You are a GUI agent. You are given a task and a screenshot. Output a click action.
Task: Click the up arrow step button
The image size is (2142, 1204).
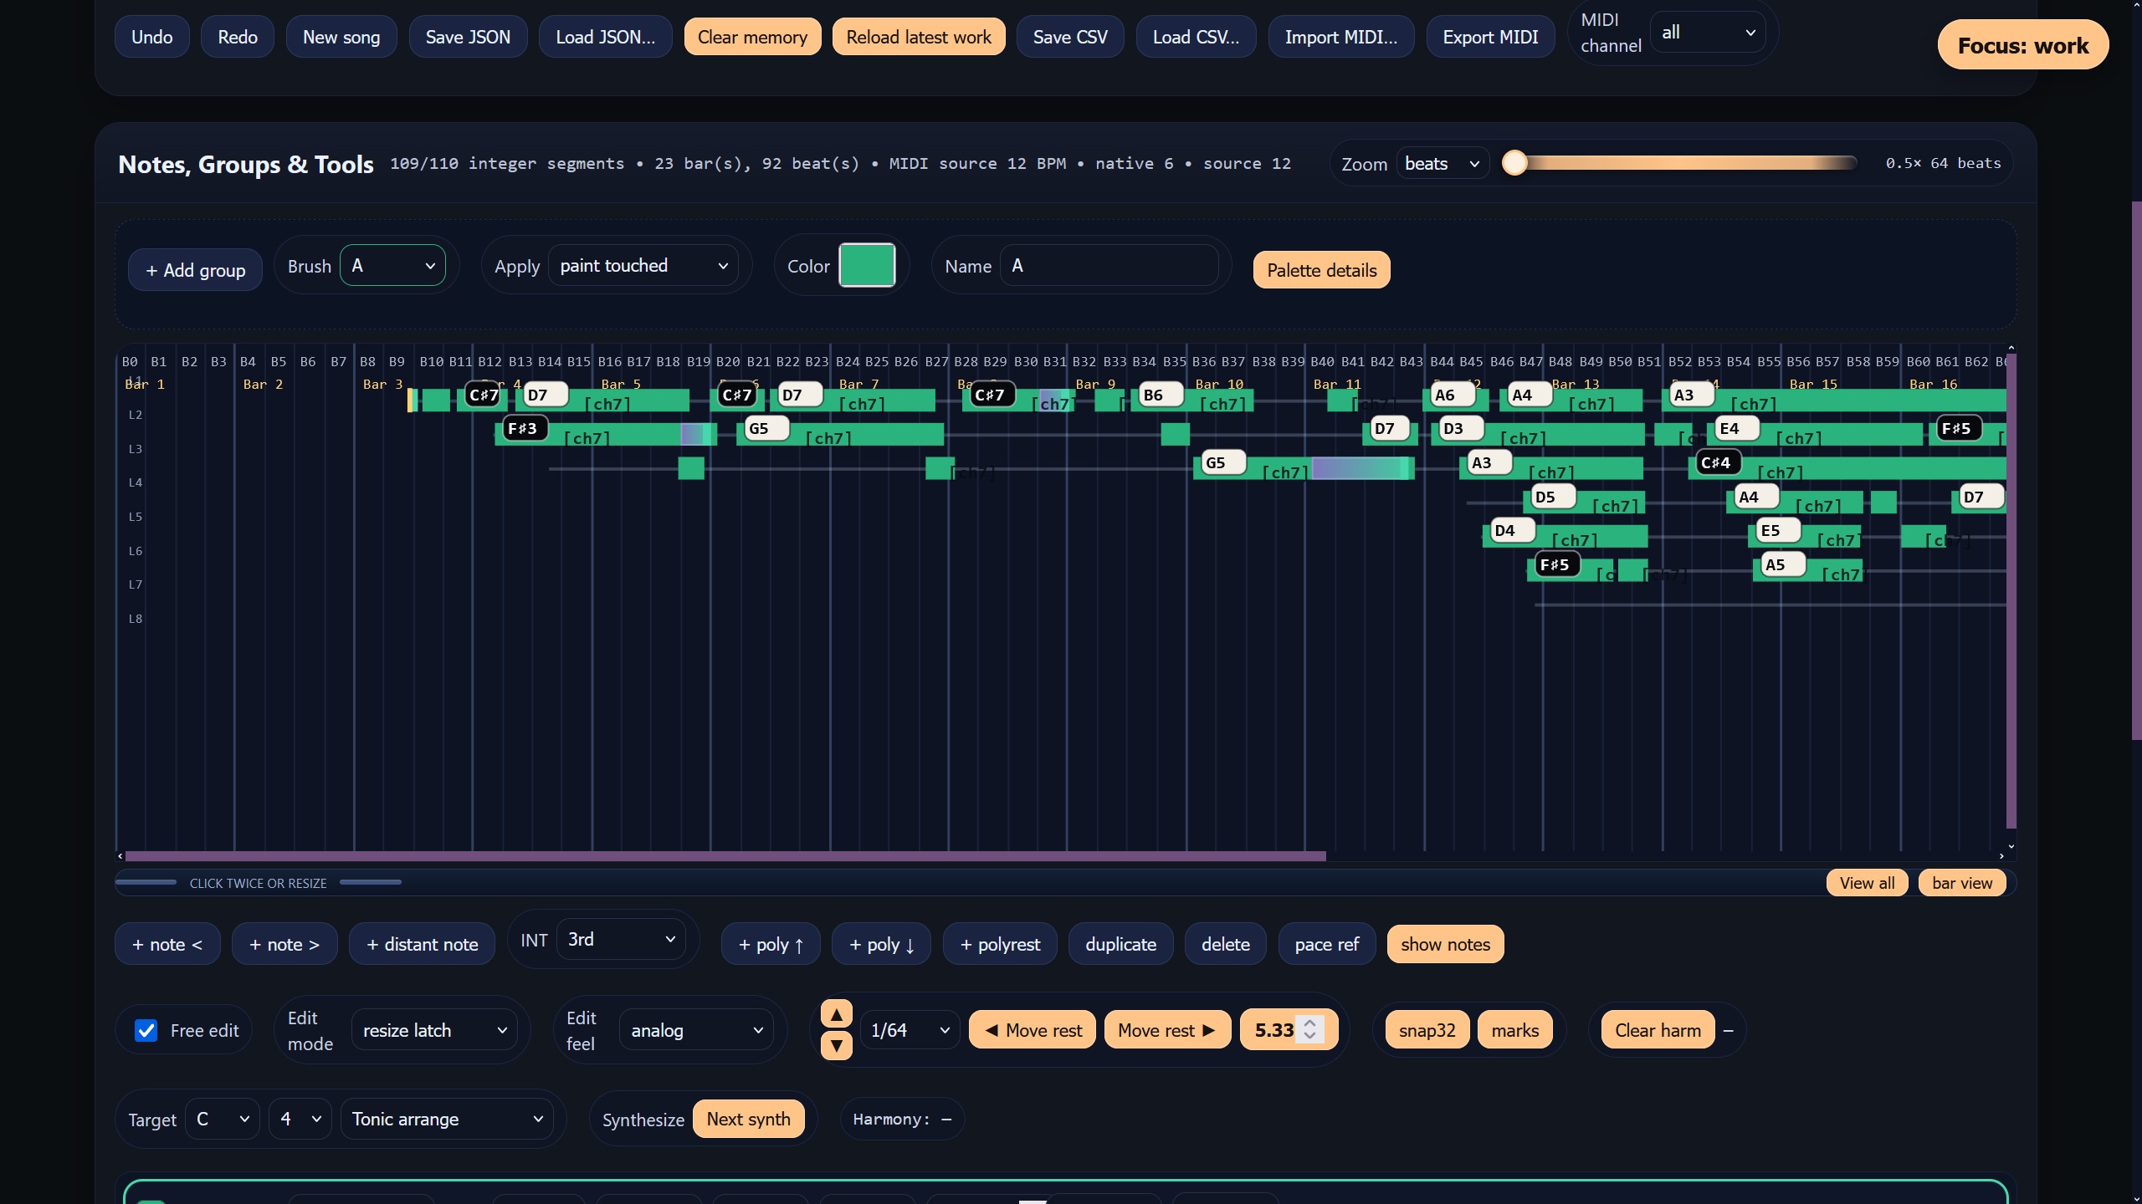[836, 1014]
